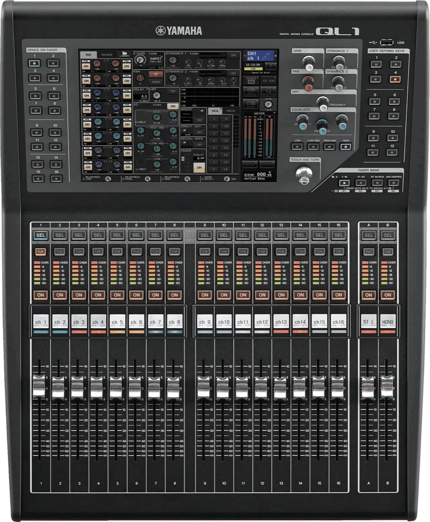The width and height of the screenshot is (430, 522).
Task: Tap the Help question-mark button on screen
Action: point(270,66)
